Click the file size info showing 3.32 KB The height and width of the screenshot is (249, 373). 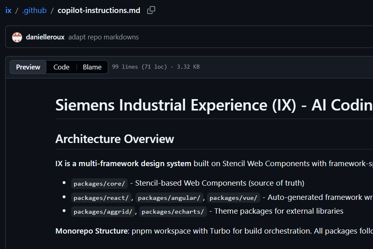188,67
